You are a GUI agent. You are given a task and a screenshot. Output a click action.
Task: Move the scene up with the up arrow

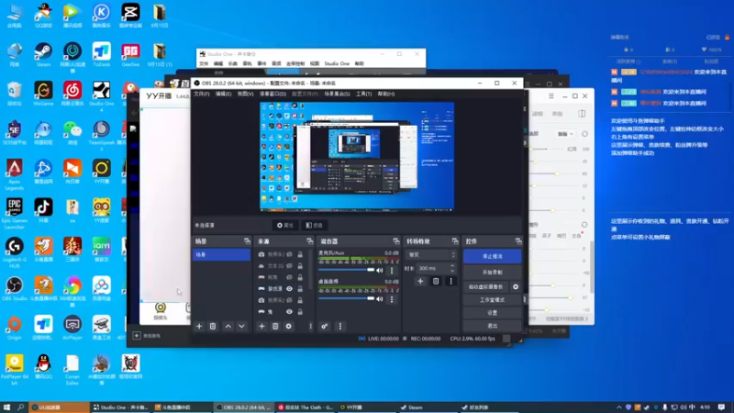228,327
